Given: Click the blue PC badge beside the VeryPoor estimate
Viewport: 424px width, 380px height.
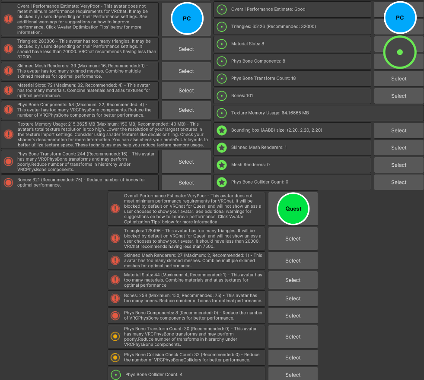Looking at the screenshot, I should tap(187, 19).
